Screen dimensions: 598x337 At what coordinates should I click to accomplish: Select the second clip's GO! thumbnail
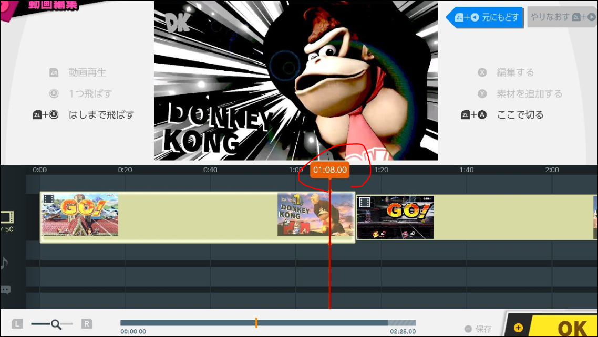(x=395, y=217)
